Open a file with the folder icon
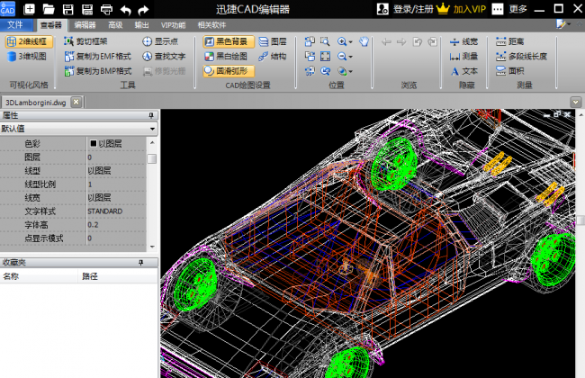 tap(49, 9)
